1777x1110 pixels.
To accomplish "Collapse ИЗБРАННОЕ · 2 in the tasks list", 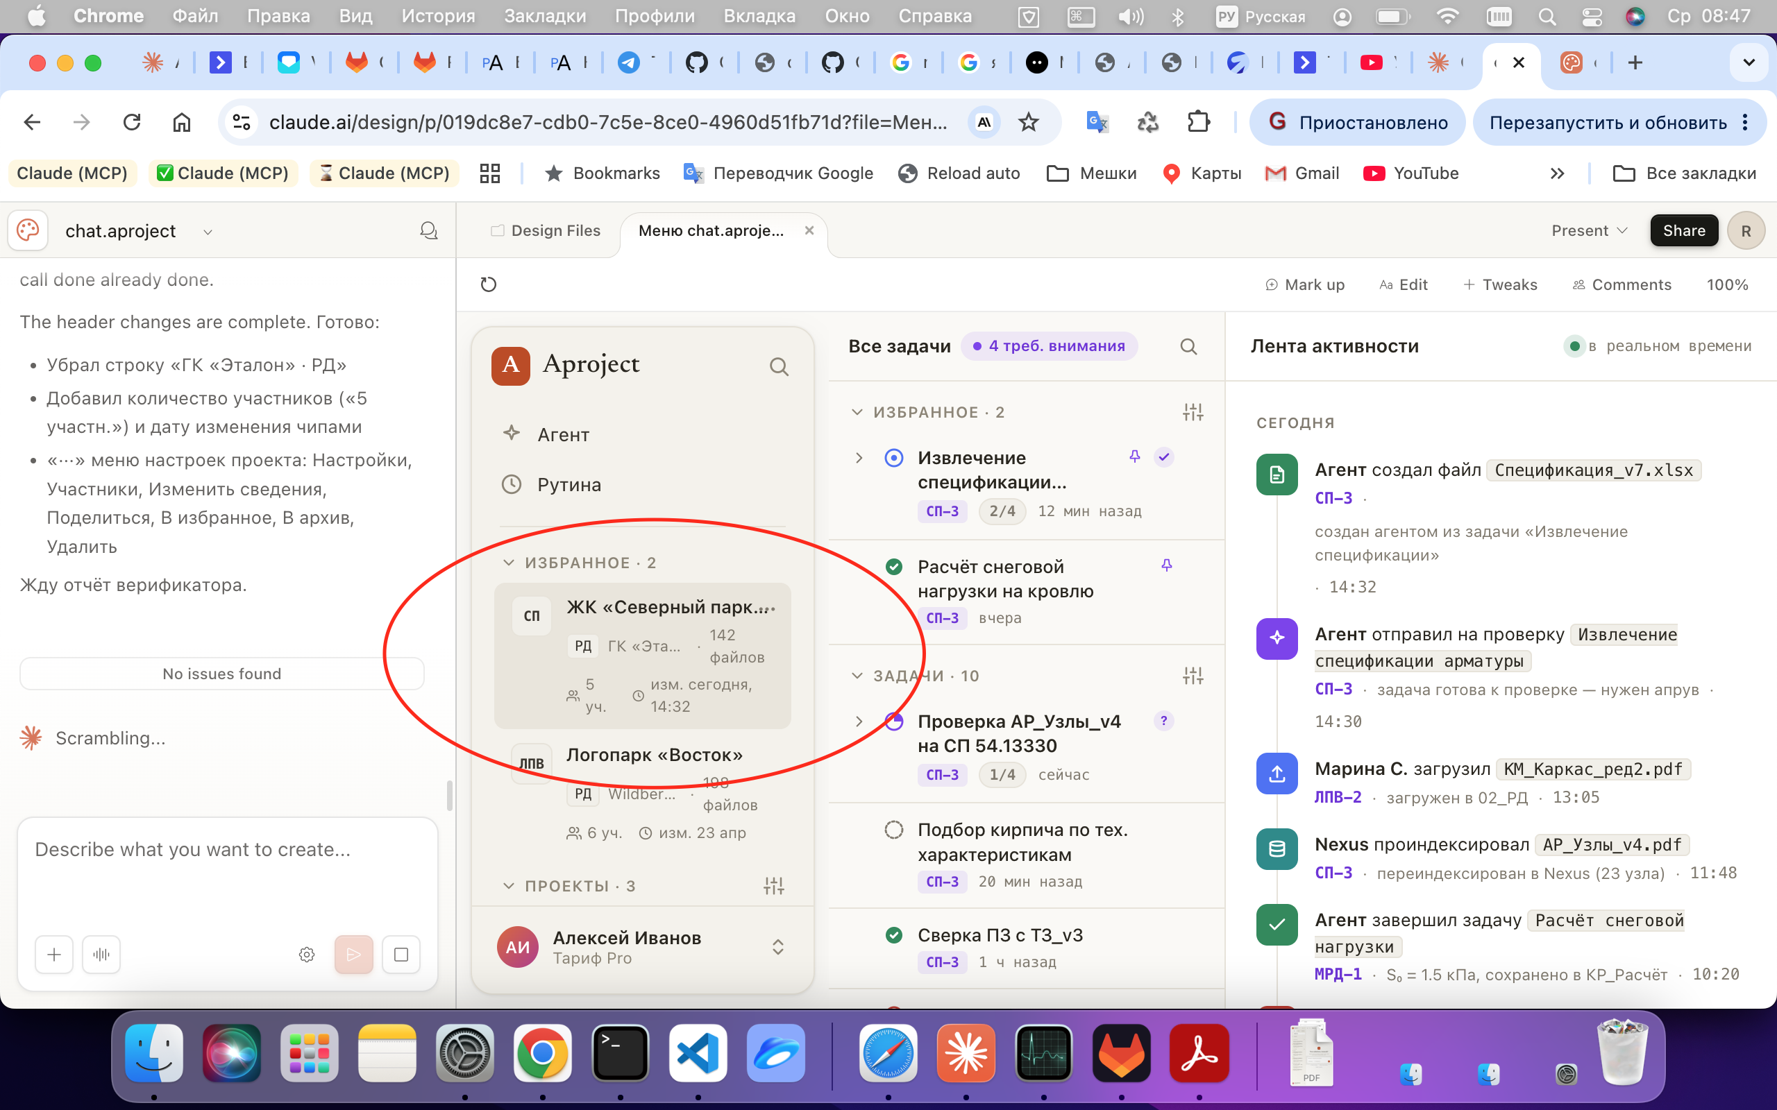I will click(x=856, y=413).
